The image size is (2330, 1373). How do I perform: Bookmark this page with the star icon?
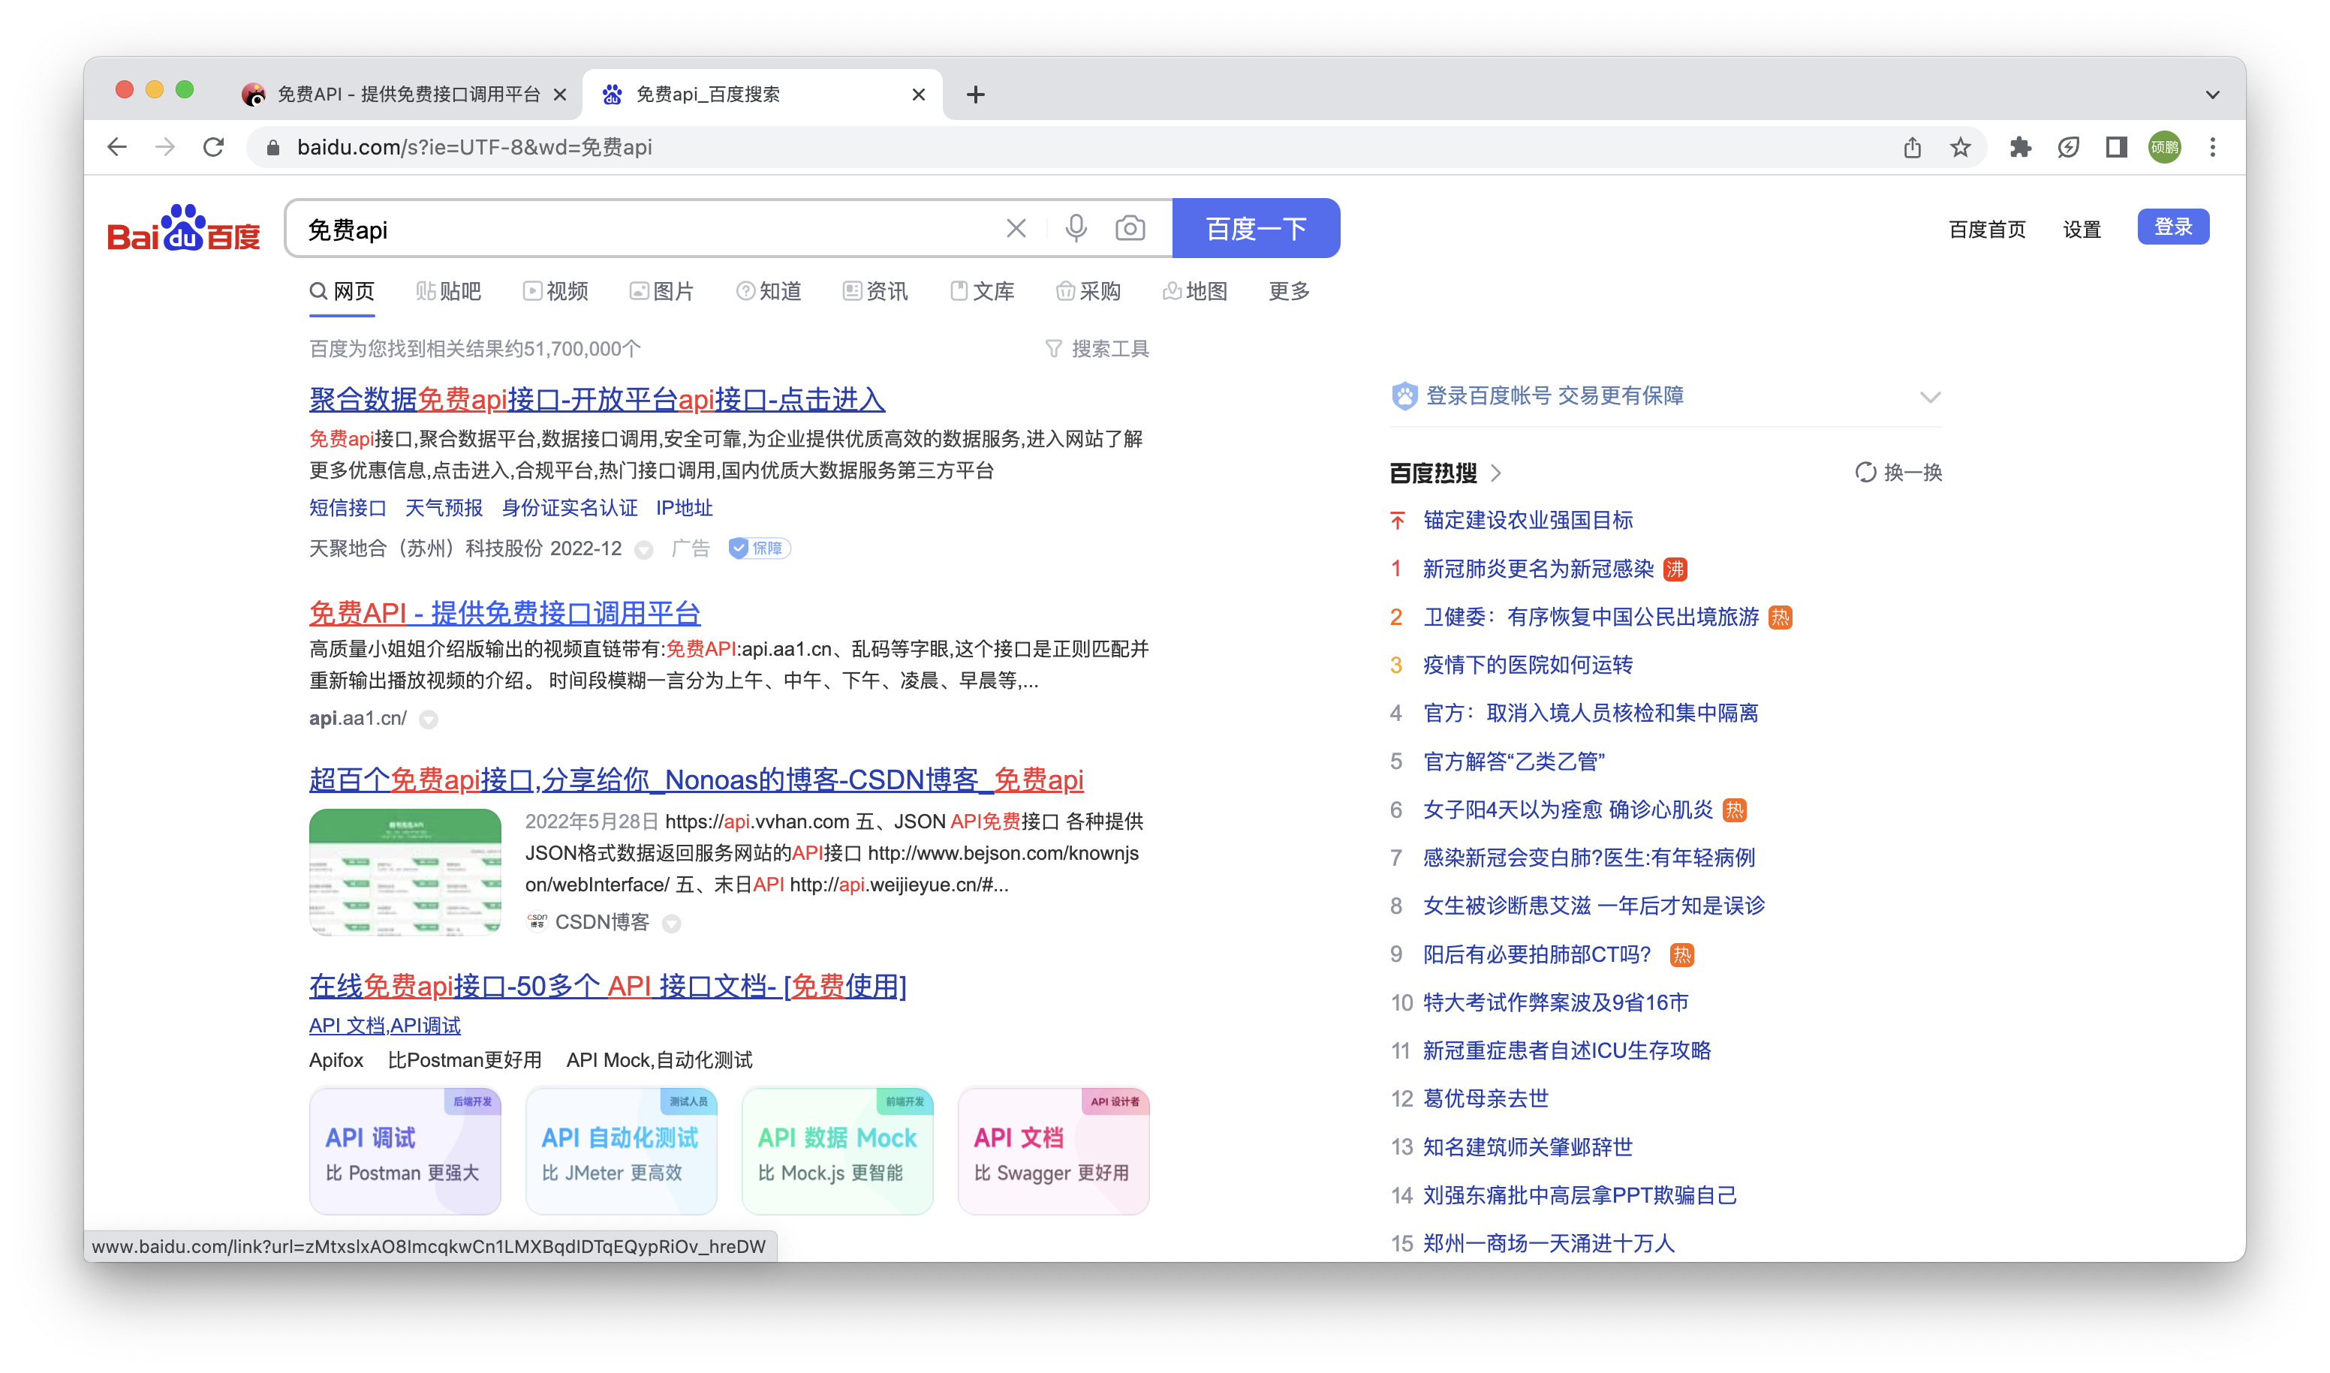[x=1961, y=147]
